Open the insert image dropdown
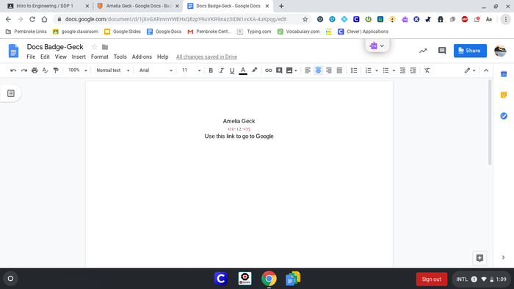This screenshot has width=514, height=289. point(292,70)
